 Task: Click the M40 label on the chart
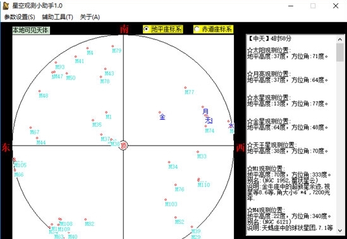pyautogui.click(x=73, y=236)
